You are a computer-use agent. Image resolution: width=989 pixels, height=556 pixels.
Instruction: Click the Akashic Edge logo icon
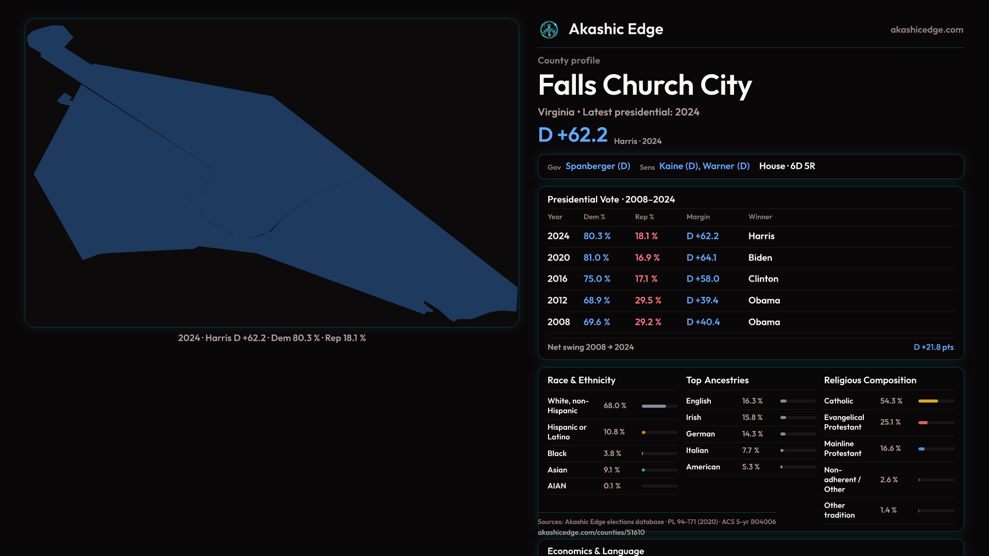pyautogui.click(x=549, y=30)
